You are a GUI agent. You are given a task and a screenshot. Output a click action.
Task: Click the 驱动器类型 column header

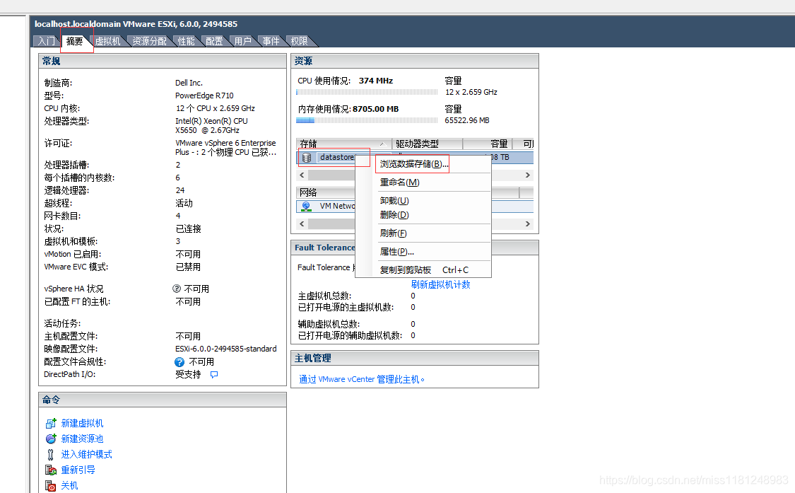(x=428, y=144)
